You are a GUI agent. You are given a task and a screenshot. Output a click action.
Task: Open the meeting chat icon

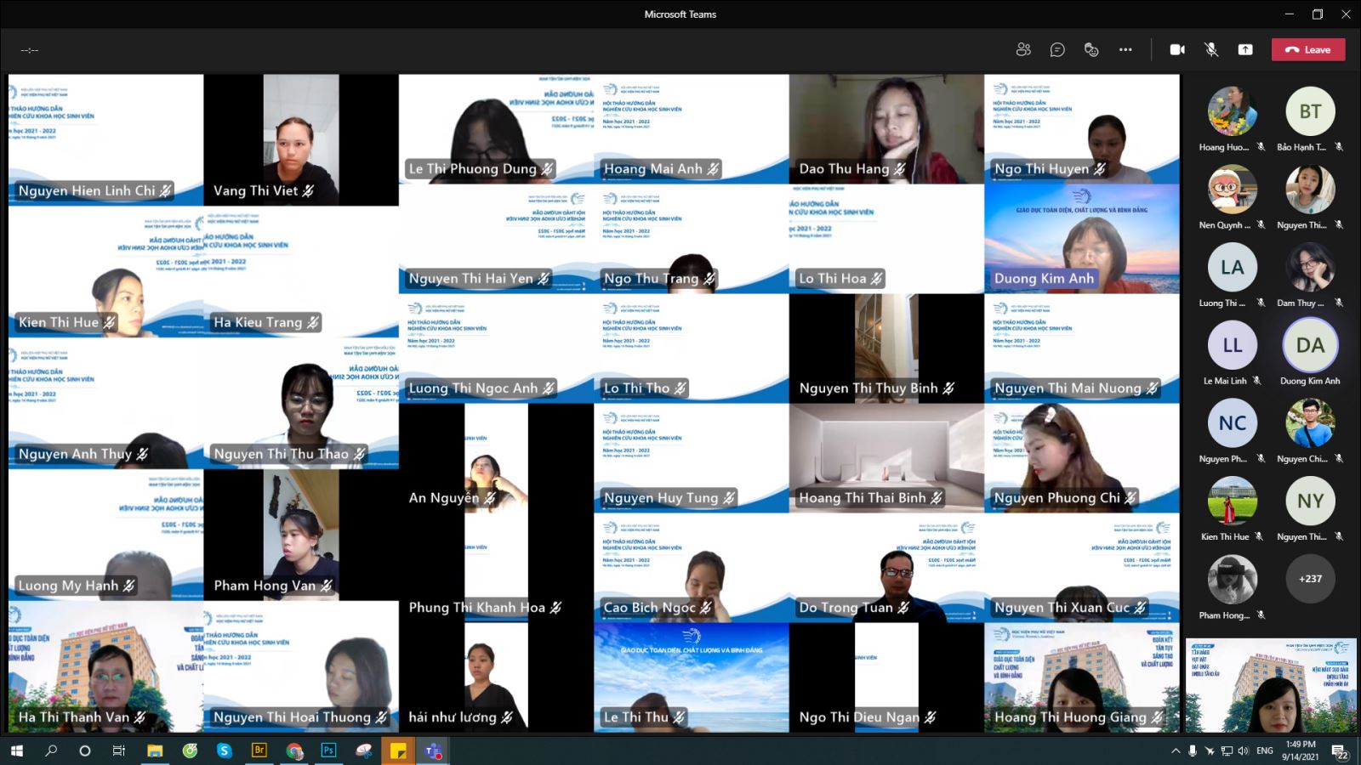pos(1057,50)
